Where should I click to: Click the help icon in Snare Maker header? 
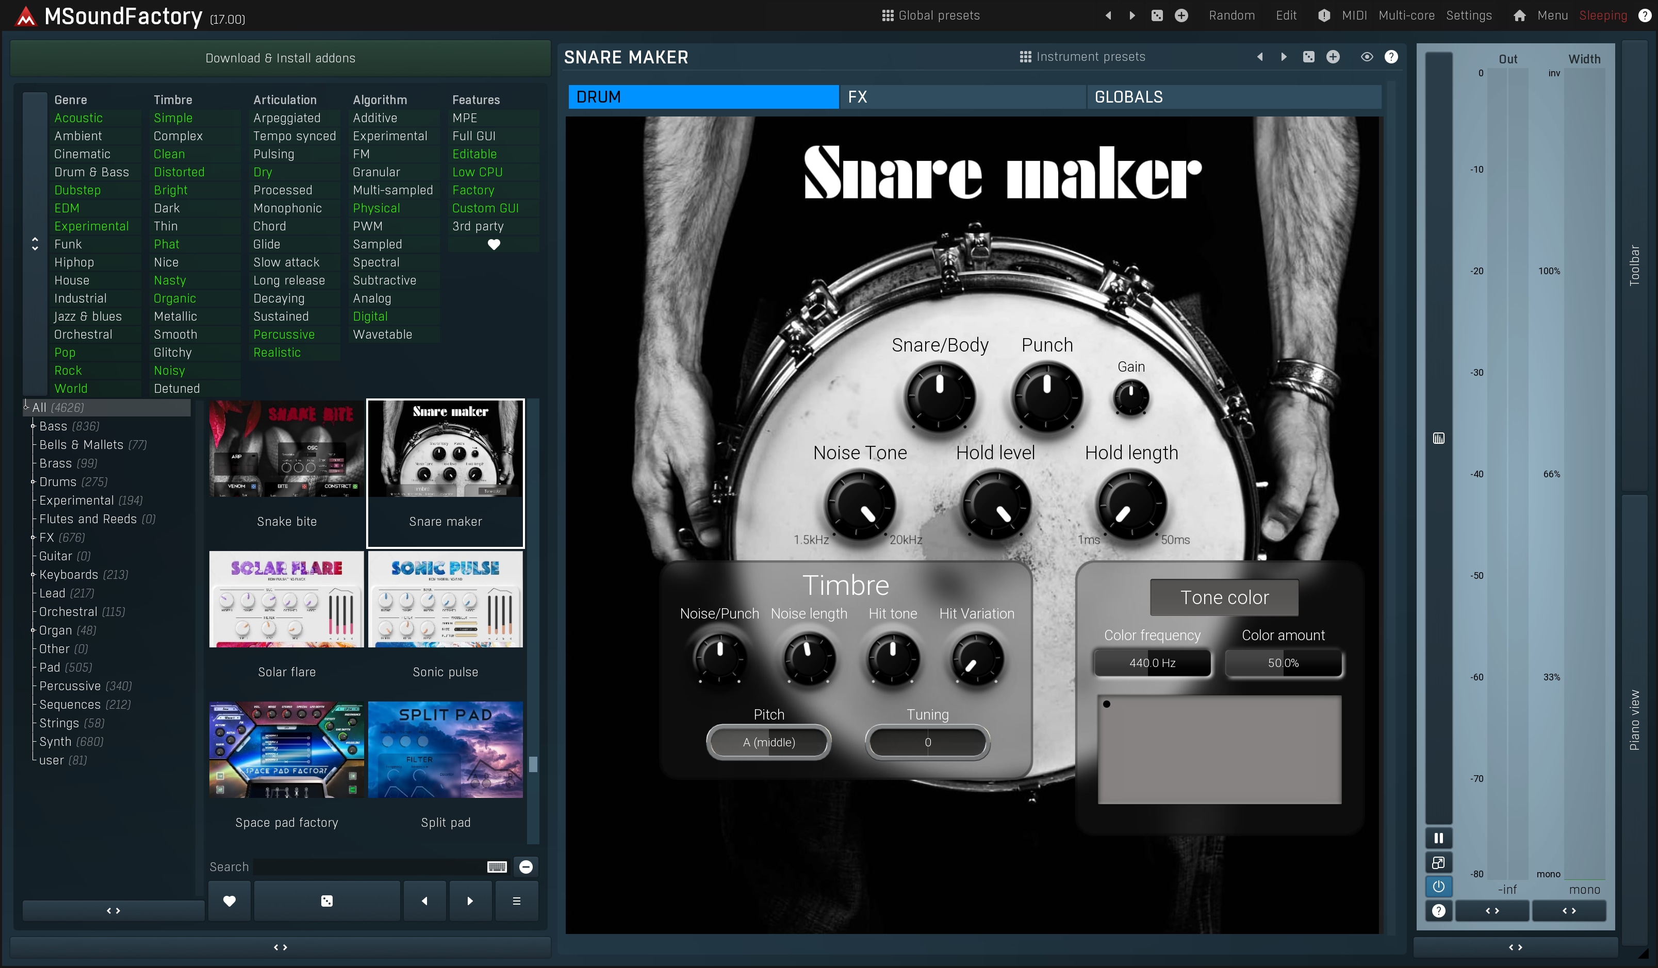[1391, 57]
